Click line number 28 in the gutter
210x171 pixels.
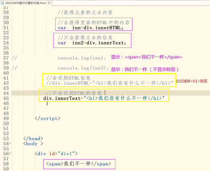tap(6, 12)
